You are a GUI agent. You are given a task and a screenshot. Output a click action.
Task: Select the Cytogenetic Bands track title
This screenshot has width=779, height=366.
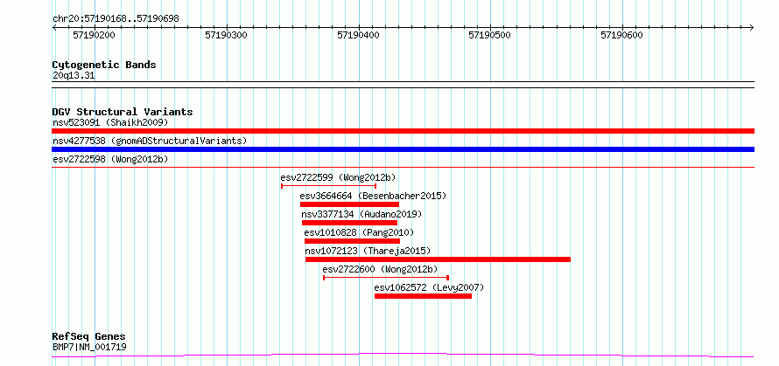coord(104,65)
